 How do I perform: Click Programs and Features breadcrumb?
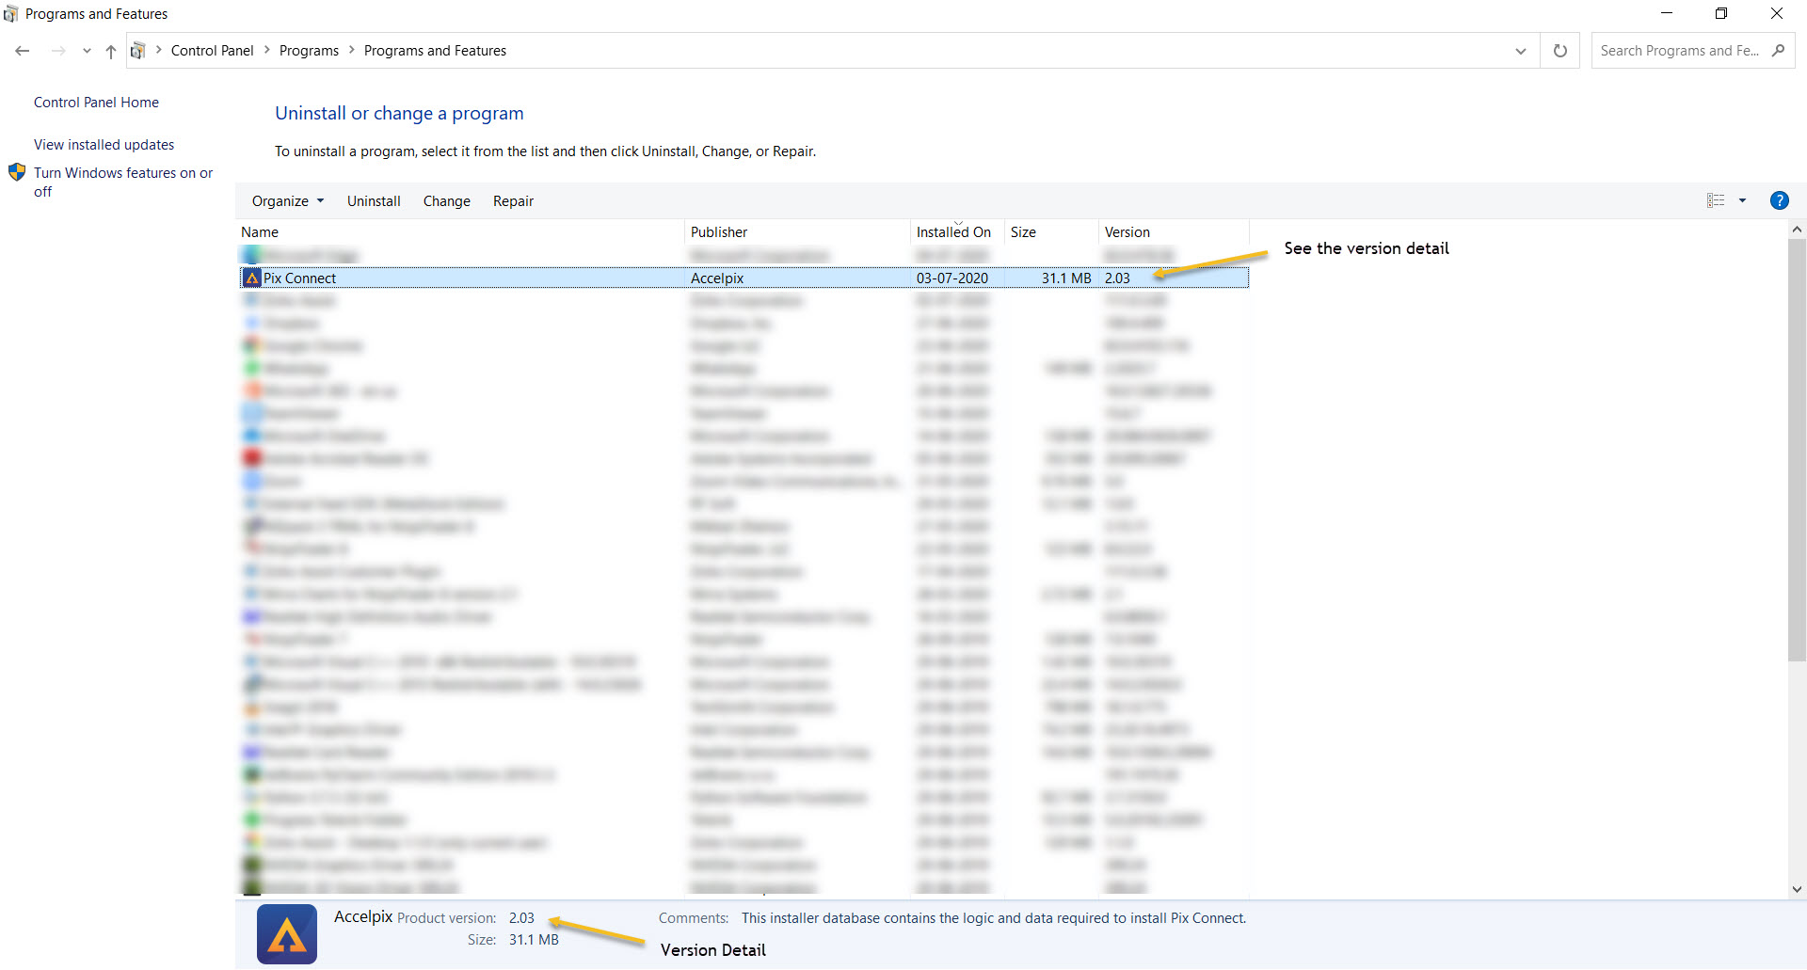click(x=435, y=51)
